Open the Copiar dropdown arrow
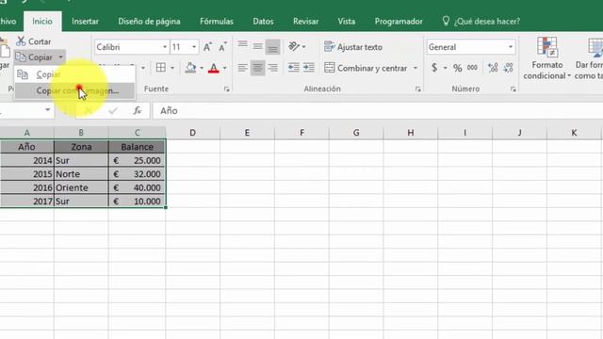Viewport: 603px width, 339px height. click(x=60, y=57)
